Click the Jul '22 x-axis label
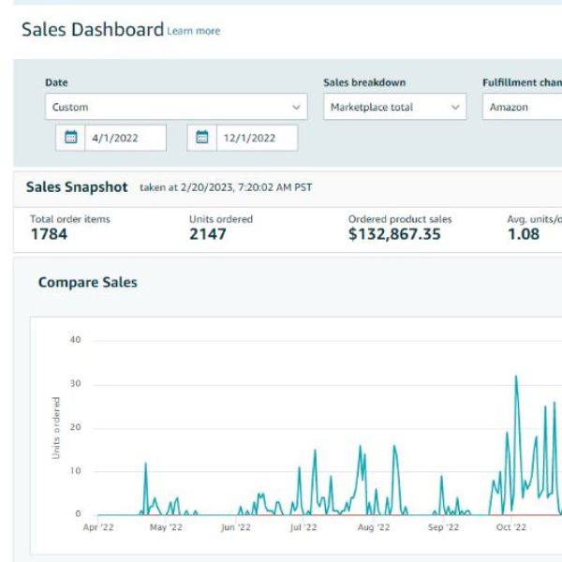 pos(304,528)
